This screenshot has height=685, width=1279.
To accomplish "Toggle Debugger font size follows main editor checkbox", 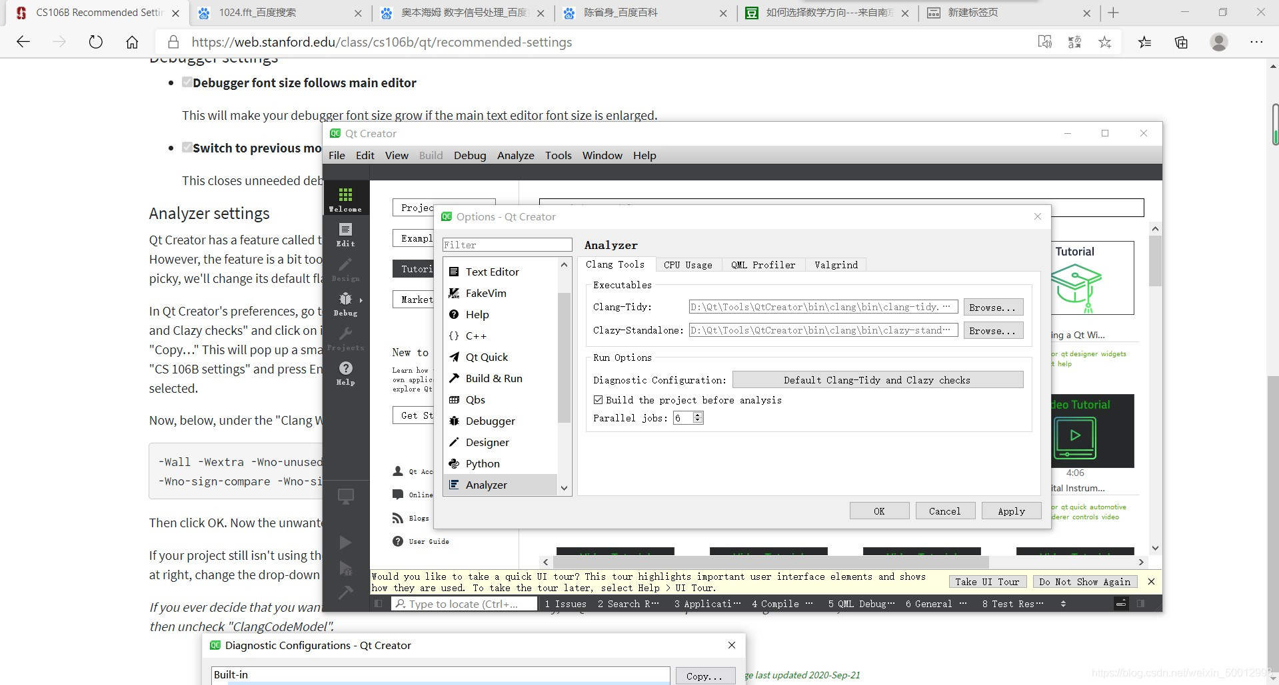I will coord(187,83).
